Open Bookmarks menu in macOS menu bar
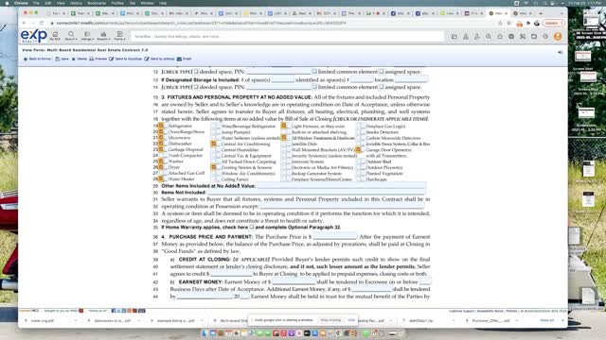606x340 pixels. [x=97, y=3]
